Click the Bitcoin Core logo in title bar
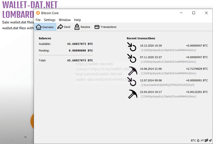 (38, 13)
